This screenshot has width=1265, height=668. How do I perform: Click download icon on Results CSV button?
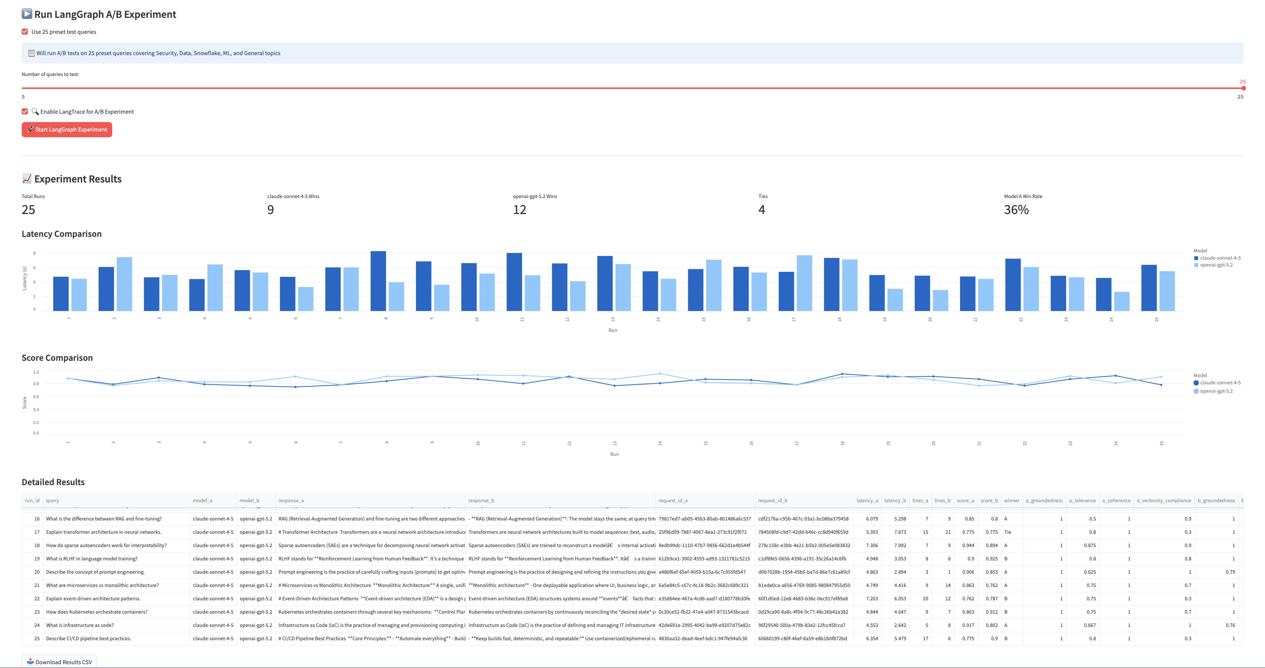click(x=30, y=662)
